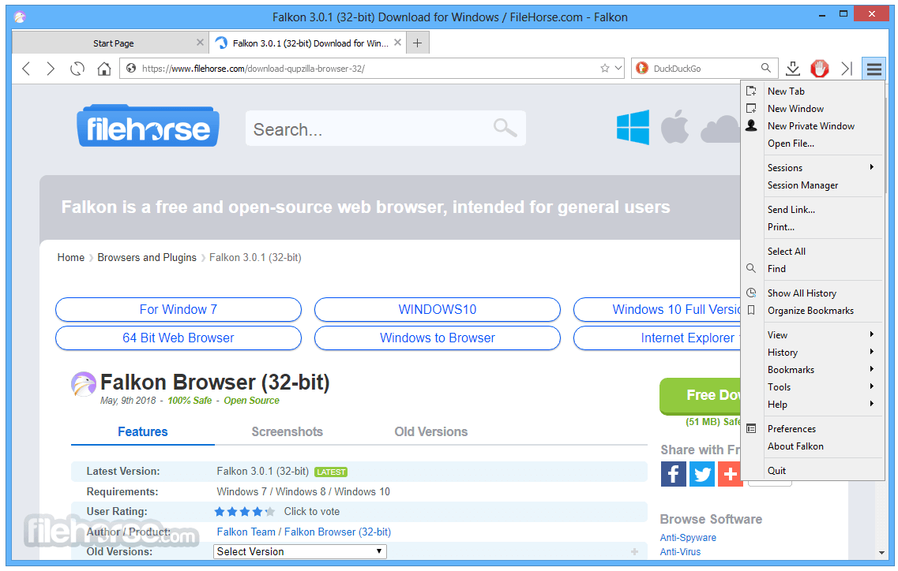Open a new tab with plus button

click(x=418, y=43)
